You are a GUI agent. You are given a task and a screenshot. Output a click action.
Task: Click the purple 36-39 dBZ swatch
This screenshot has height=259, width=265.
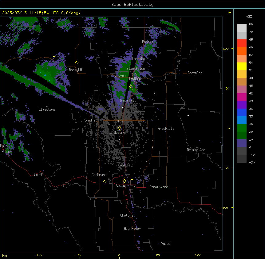pyautogui.click(x=242, y=105)
